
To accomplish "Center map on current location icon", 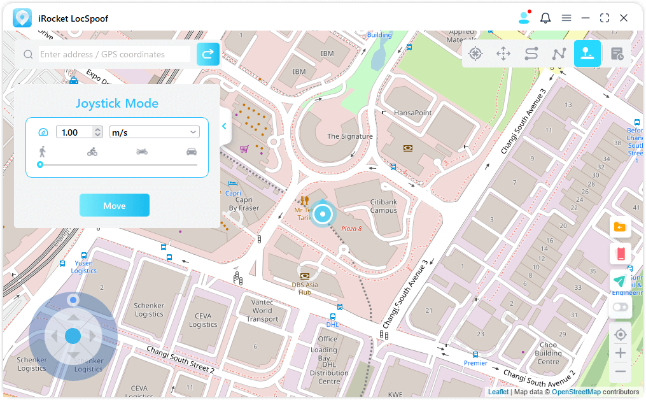I will tap(621, 334).
